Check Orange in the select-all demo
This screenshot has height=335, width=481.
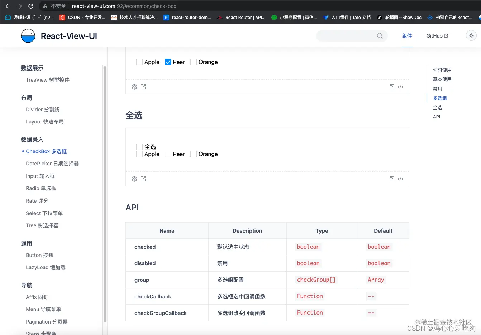click(194, 154)
